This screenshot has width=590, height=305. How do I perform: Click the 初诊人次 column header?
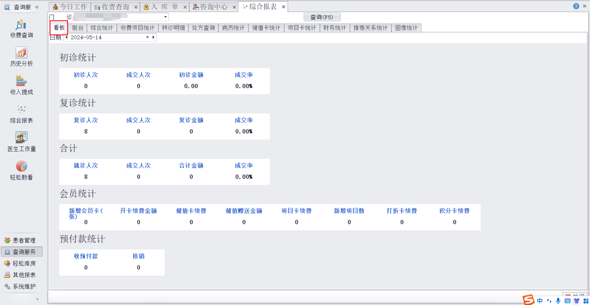86,75
